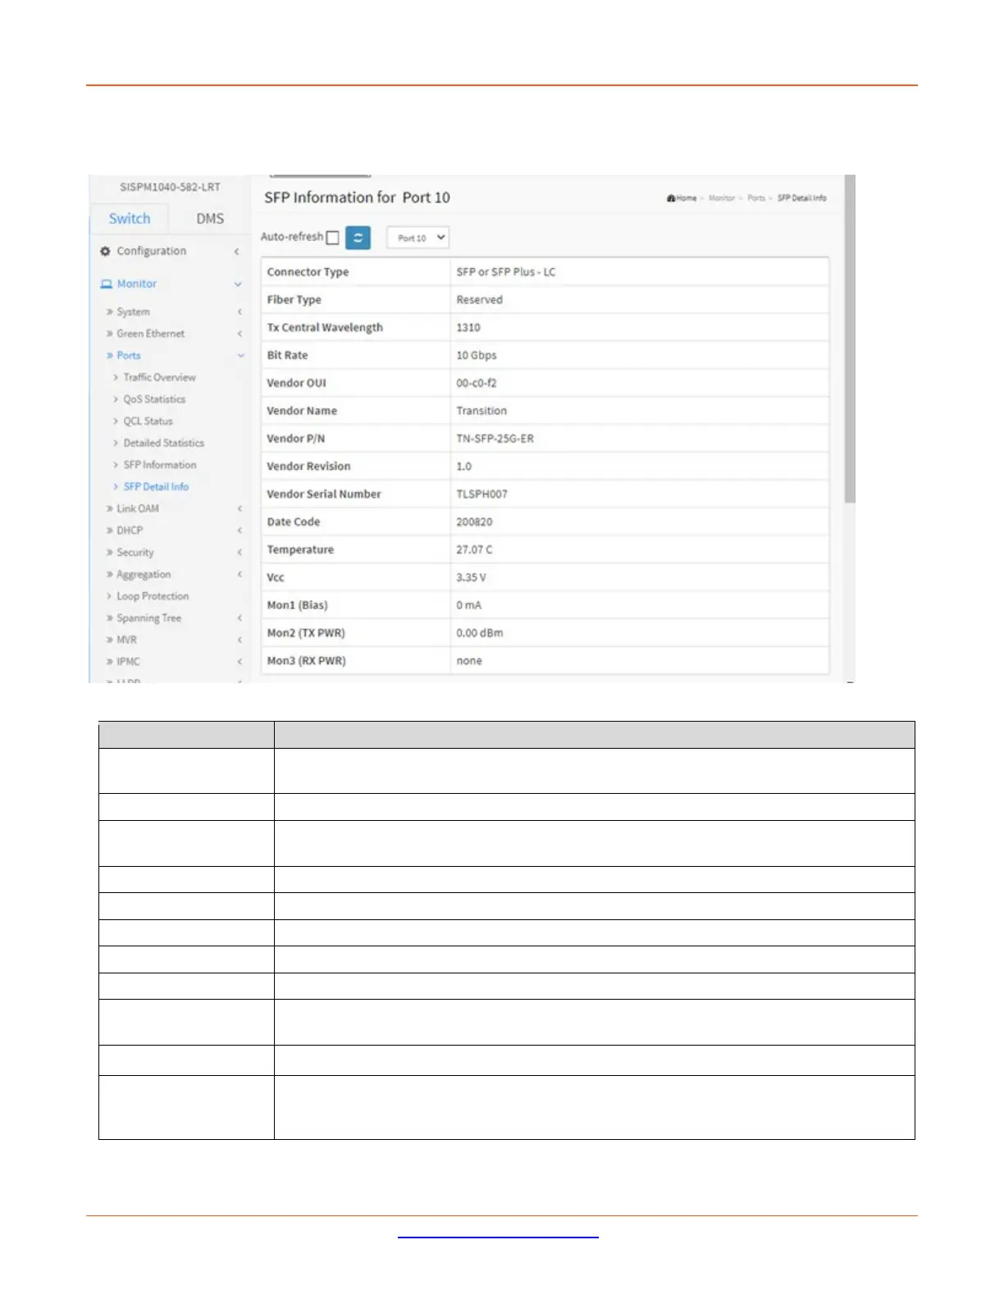Viewport: 1004px width, 1299px height.
Task: Expand the Configuration menu section
Action: coord(236,251)
